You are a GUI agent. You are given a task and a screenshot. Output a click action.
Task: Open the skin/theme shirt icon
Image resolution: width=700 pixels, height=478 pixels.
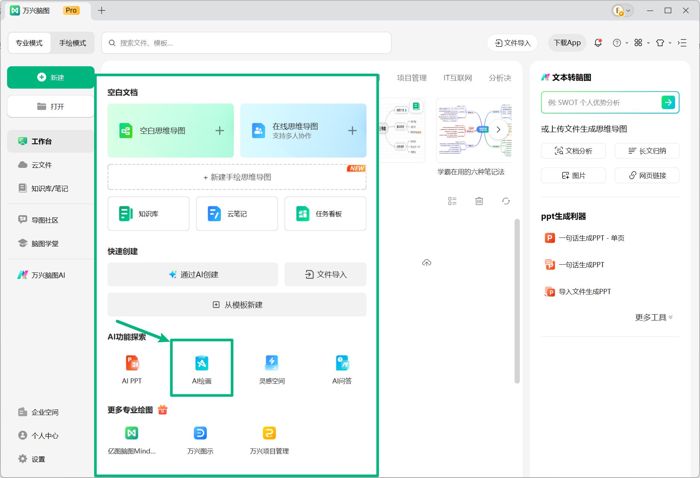[660, 43]
